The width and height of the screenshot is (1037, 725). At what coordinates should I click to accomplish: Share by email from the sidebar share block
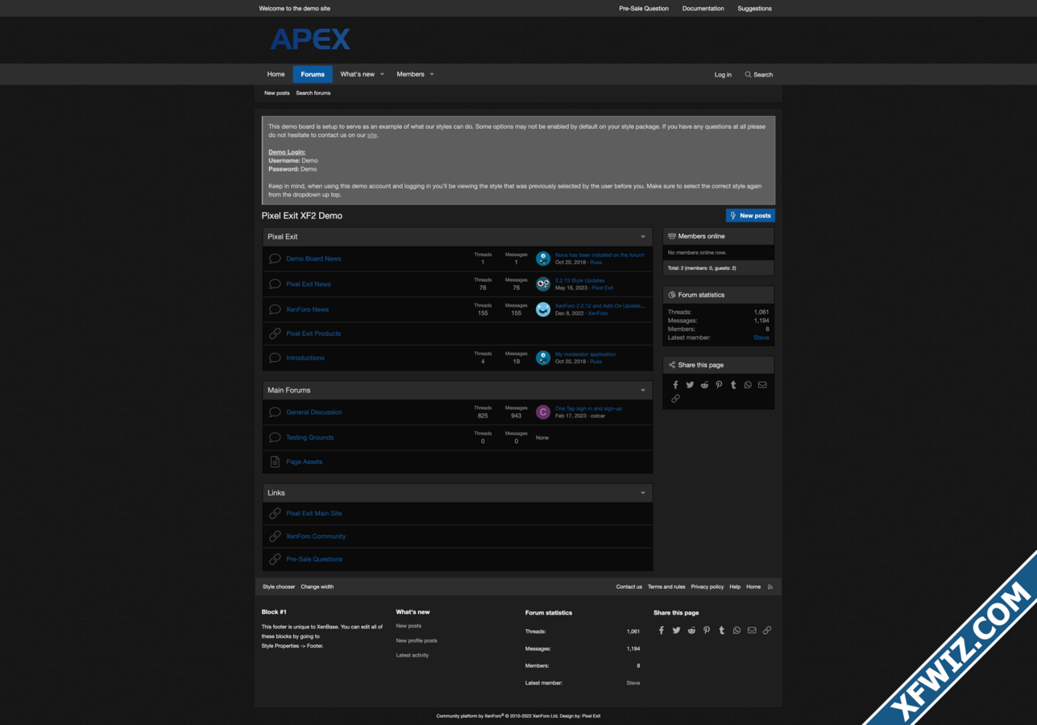pyautogui.click(x=762, y=385)
